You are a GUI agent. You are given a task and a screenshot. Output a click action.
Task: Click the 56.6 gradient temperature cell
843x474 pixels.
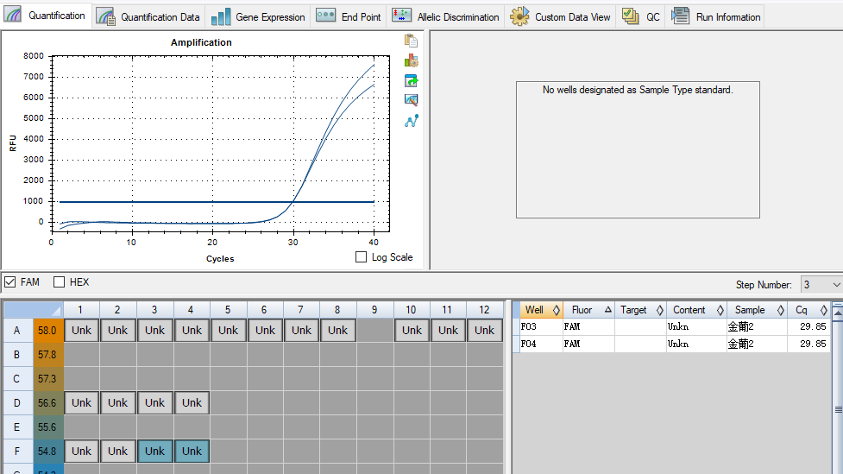coord(48,403)
